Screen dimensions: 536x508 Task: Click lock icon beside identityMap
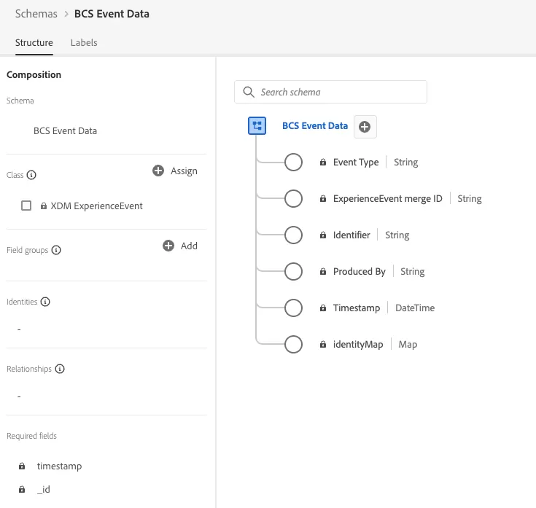click(322, 344)
